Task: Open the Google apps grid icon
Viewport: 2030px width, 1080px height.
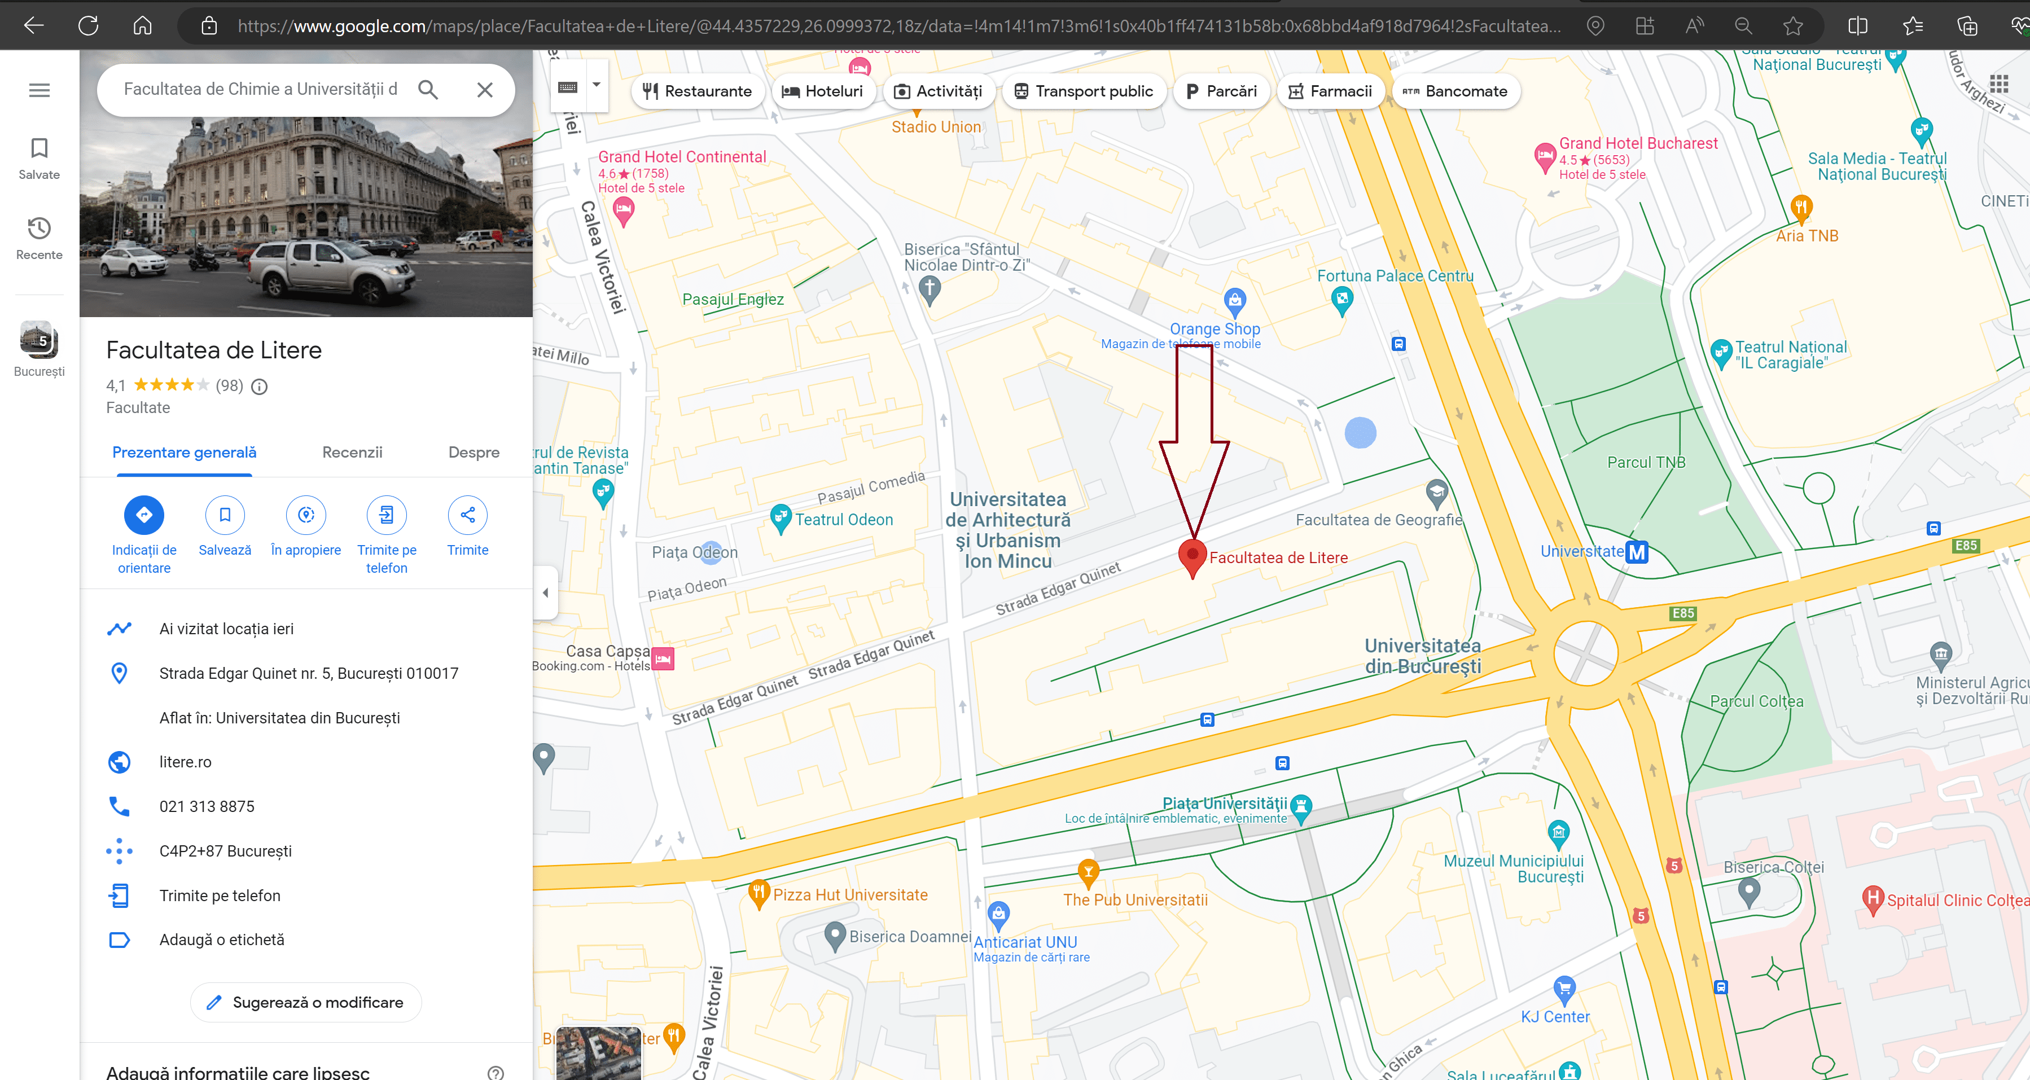Action: click(x=1998, y=84)
